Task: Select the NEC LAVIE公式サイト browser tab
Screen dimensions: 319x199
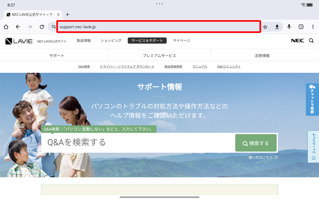Action: (33, 15)
